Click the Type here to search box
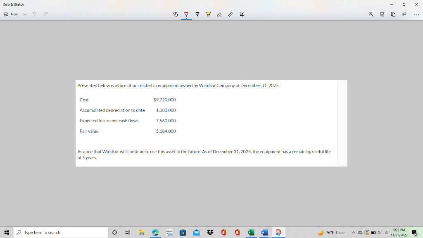Image resolution: width=423 pixels, height=238 pixels. coord(60,232)
